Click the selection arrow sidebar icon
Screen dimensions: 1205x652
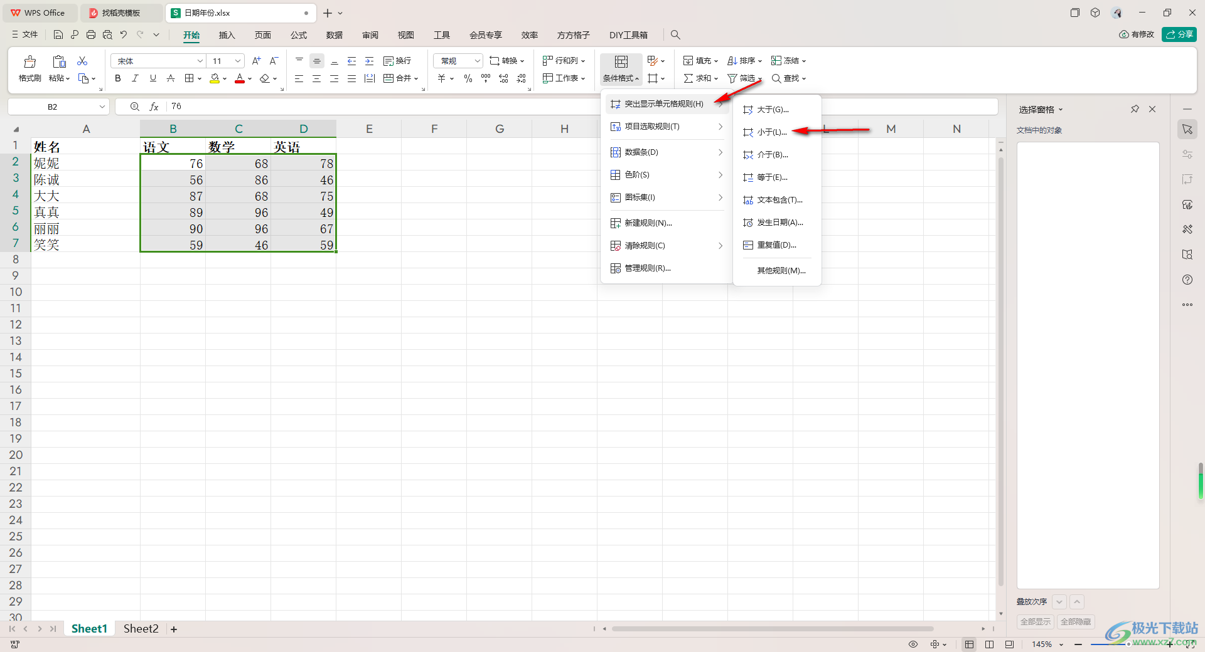click(x=1187, y=129)
